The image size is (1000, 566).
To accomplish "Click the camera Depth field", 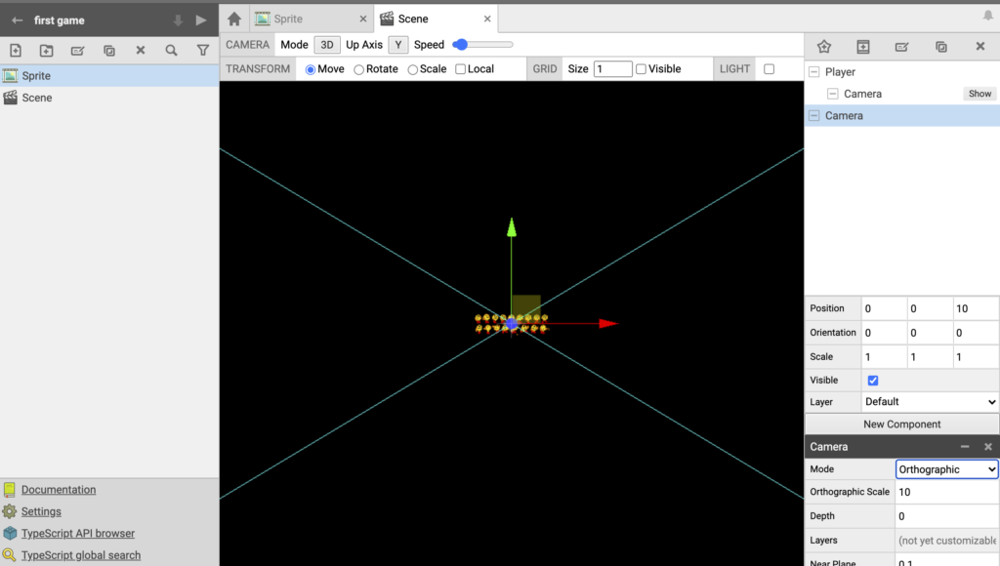I will click(x=946, y=516).
